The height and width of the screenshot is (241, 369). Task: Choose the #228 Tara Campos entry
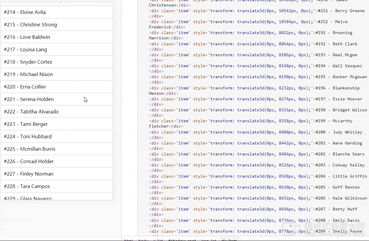click(x=56, y=186)
